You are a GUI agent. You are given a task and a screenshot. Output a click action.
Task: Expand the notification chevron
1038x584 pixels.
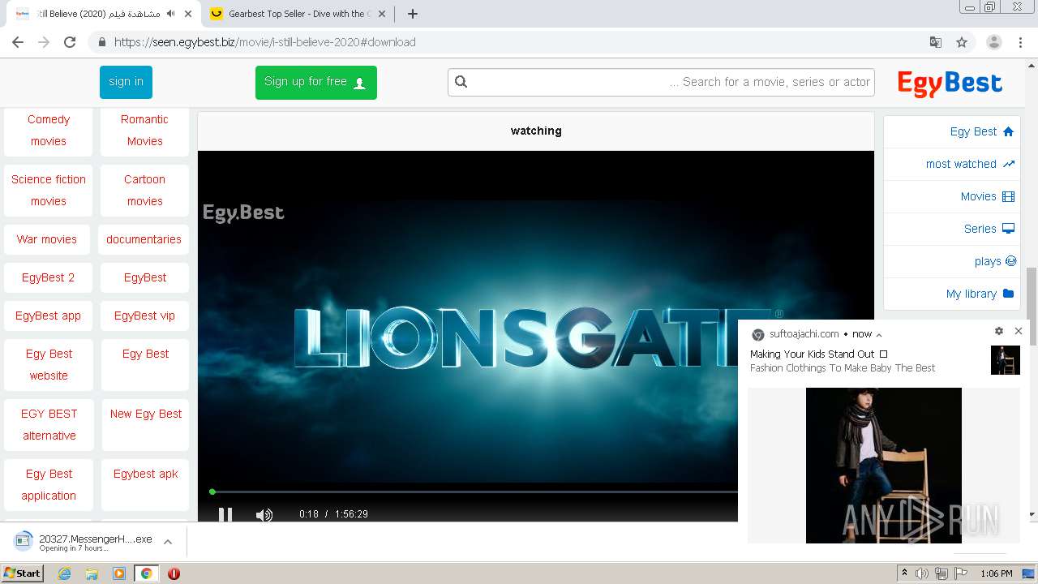point(879,334)
